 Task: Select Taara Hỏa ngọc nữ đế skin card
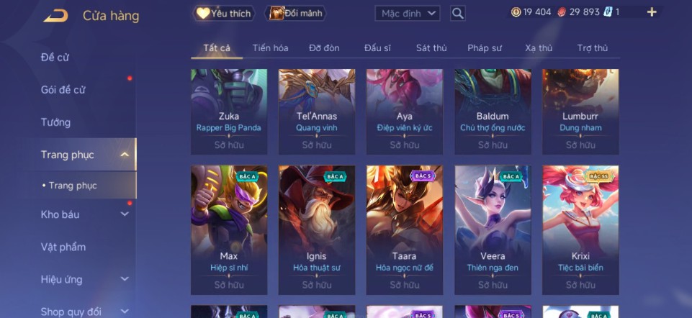click(405, 230)
